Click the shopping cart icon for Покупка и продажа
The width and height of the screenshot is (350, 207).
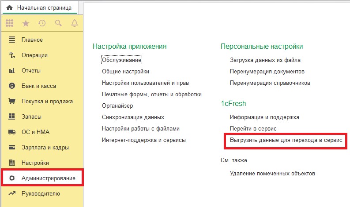(x=12, y=101)
